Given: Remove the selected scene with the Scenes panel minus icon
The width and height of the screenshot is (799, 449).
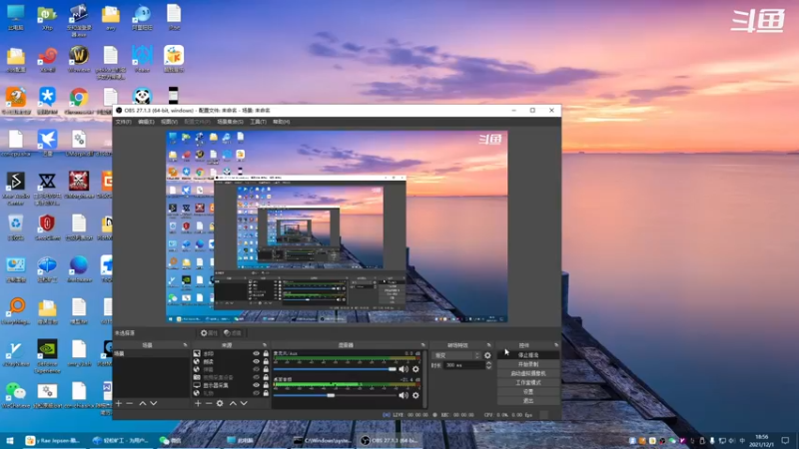Looking at the screenshot, I should point(130,403).
